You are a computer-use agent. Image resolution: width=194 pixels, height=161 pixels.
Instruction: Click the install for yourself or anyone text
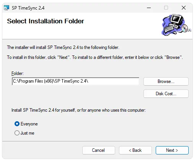[78, 110]
